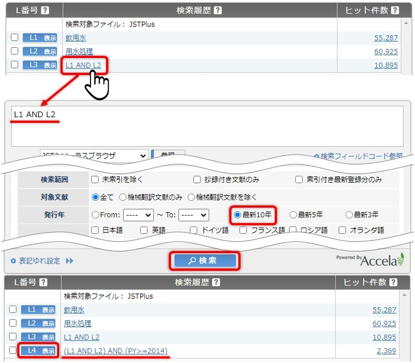The width and height of the screenshot is (415, 363).
Task: Click help icon beside top ヒット件数 header
Action: coord(395,10)
